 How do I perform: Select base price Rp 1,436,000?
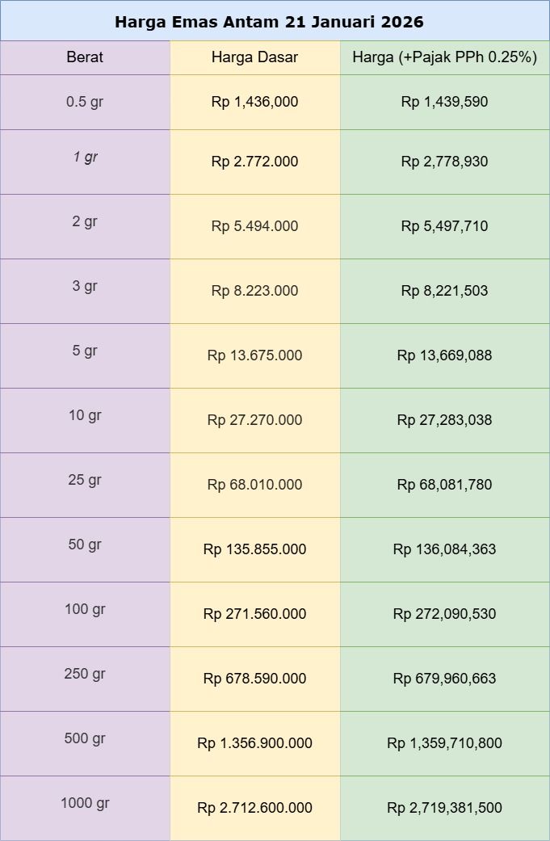tap(254, 102)
